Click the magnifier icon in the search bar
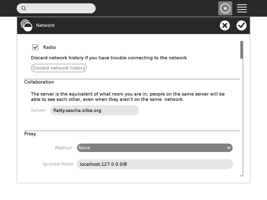This screenshot has height=200, width=267. click(x=24, y=8)
